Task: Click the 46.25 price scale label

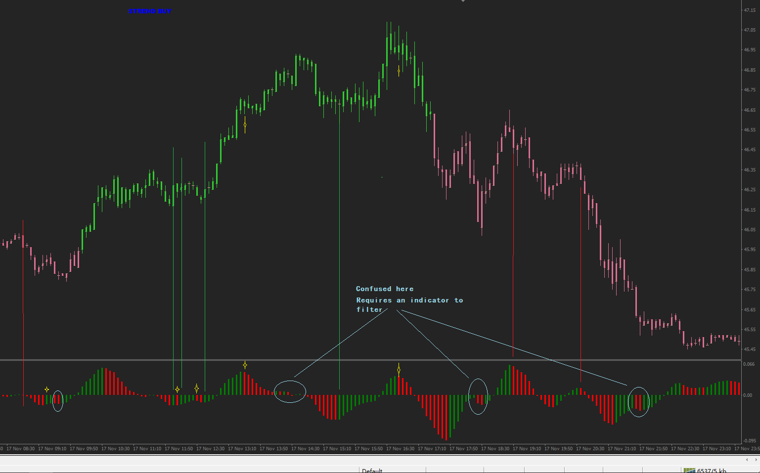Action: click(x=750, y=190)
